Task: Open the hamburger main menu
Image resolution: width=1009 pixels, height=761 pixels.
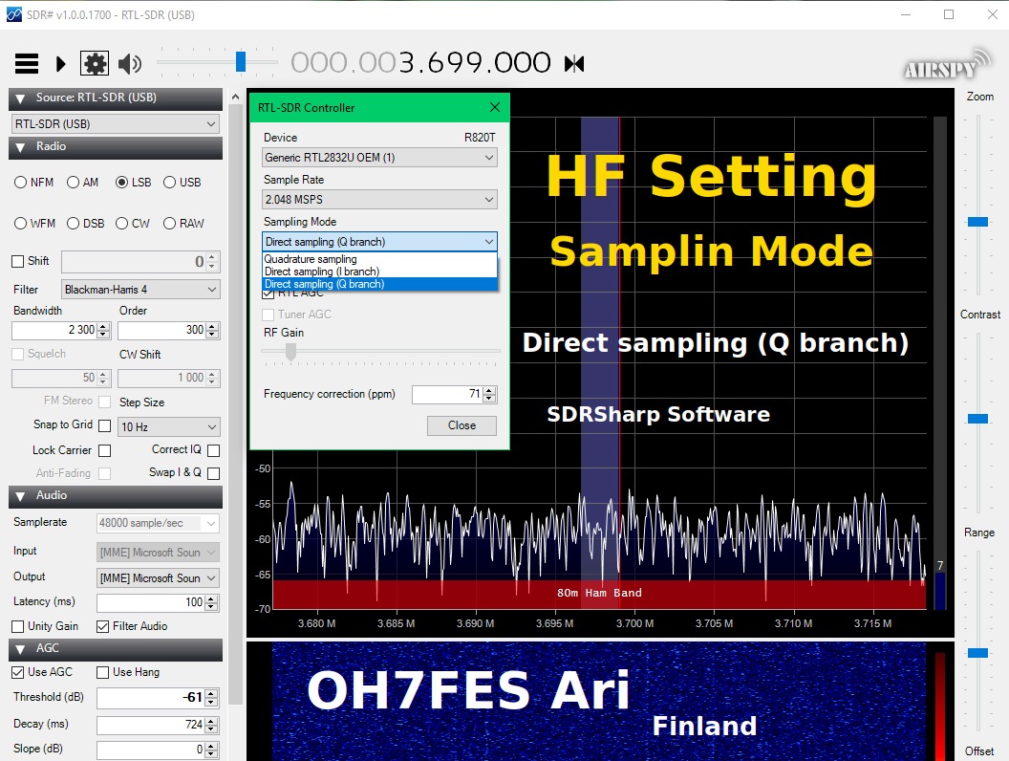Action: pos(27,64)
